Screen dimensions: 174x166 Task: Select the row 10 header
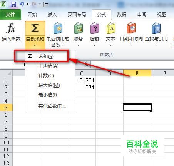[6, 143]
